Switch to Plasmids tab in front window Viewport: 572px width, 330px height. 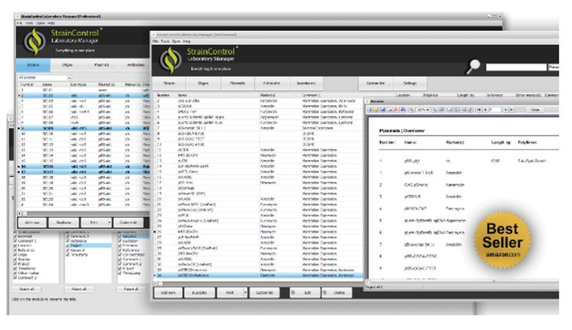point(237,83)
